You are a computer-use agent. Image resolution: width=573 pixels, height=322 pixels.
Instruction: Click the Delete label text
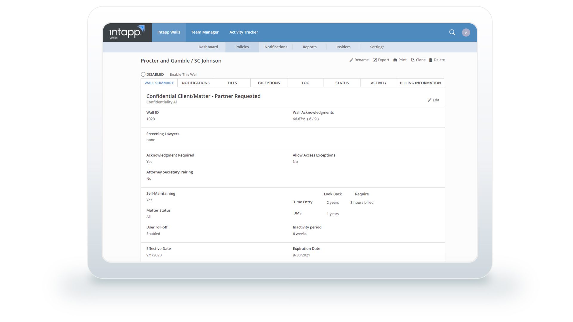(439, 60)
